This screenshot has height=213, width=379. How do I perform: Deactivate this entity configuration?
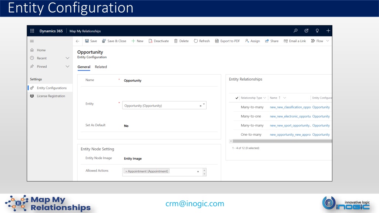click(x=158, y=41)
